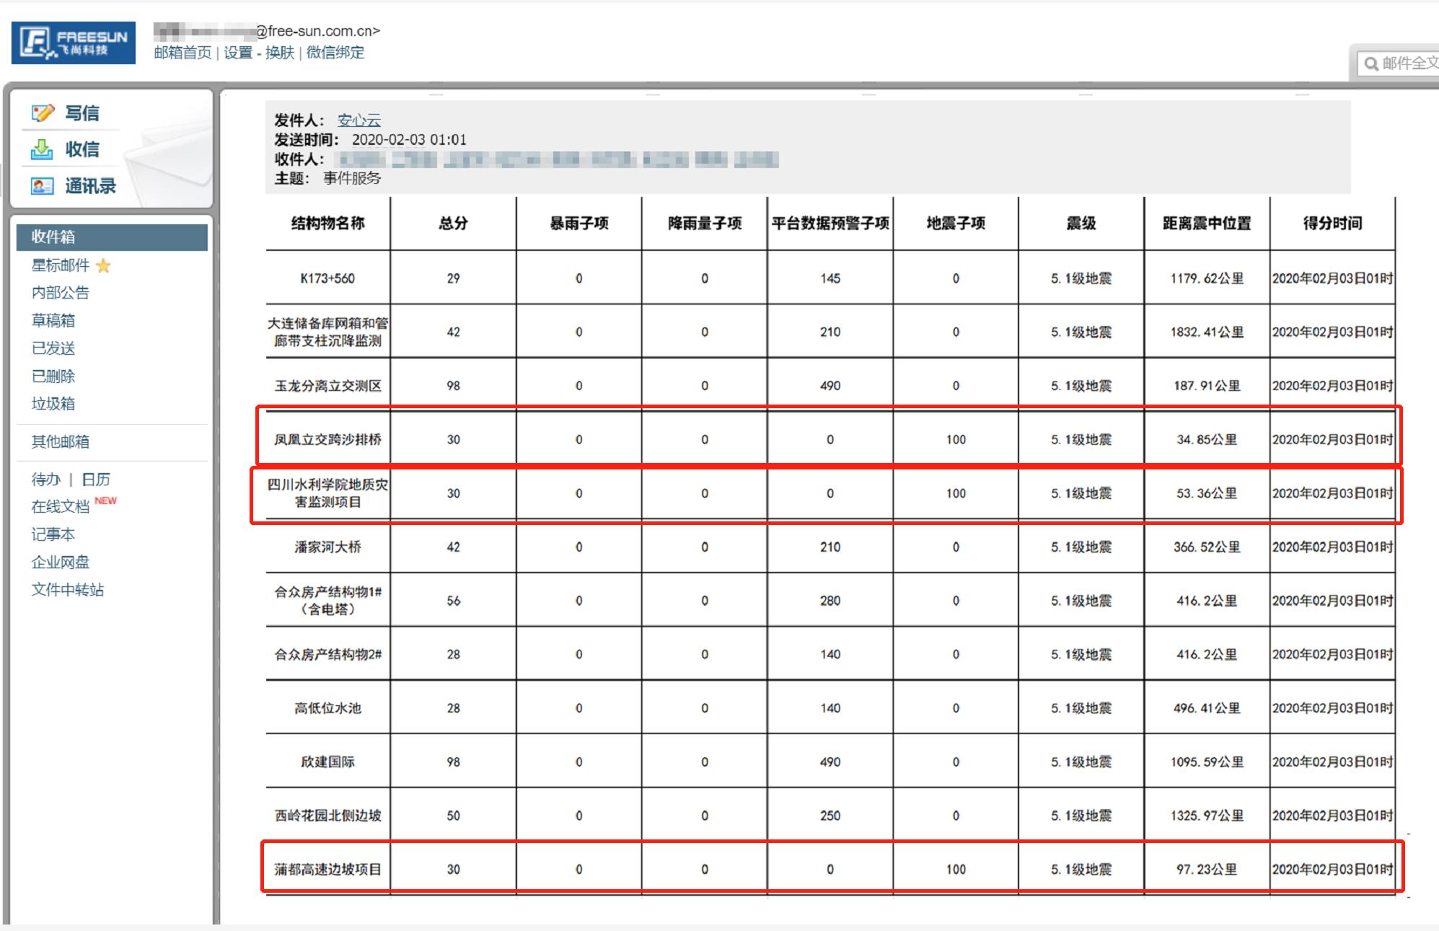The image size is (1439, 931).
Task: Click the 53.36公里 distance cell
Action: [1207, 493]
